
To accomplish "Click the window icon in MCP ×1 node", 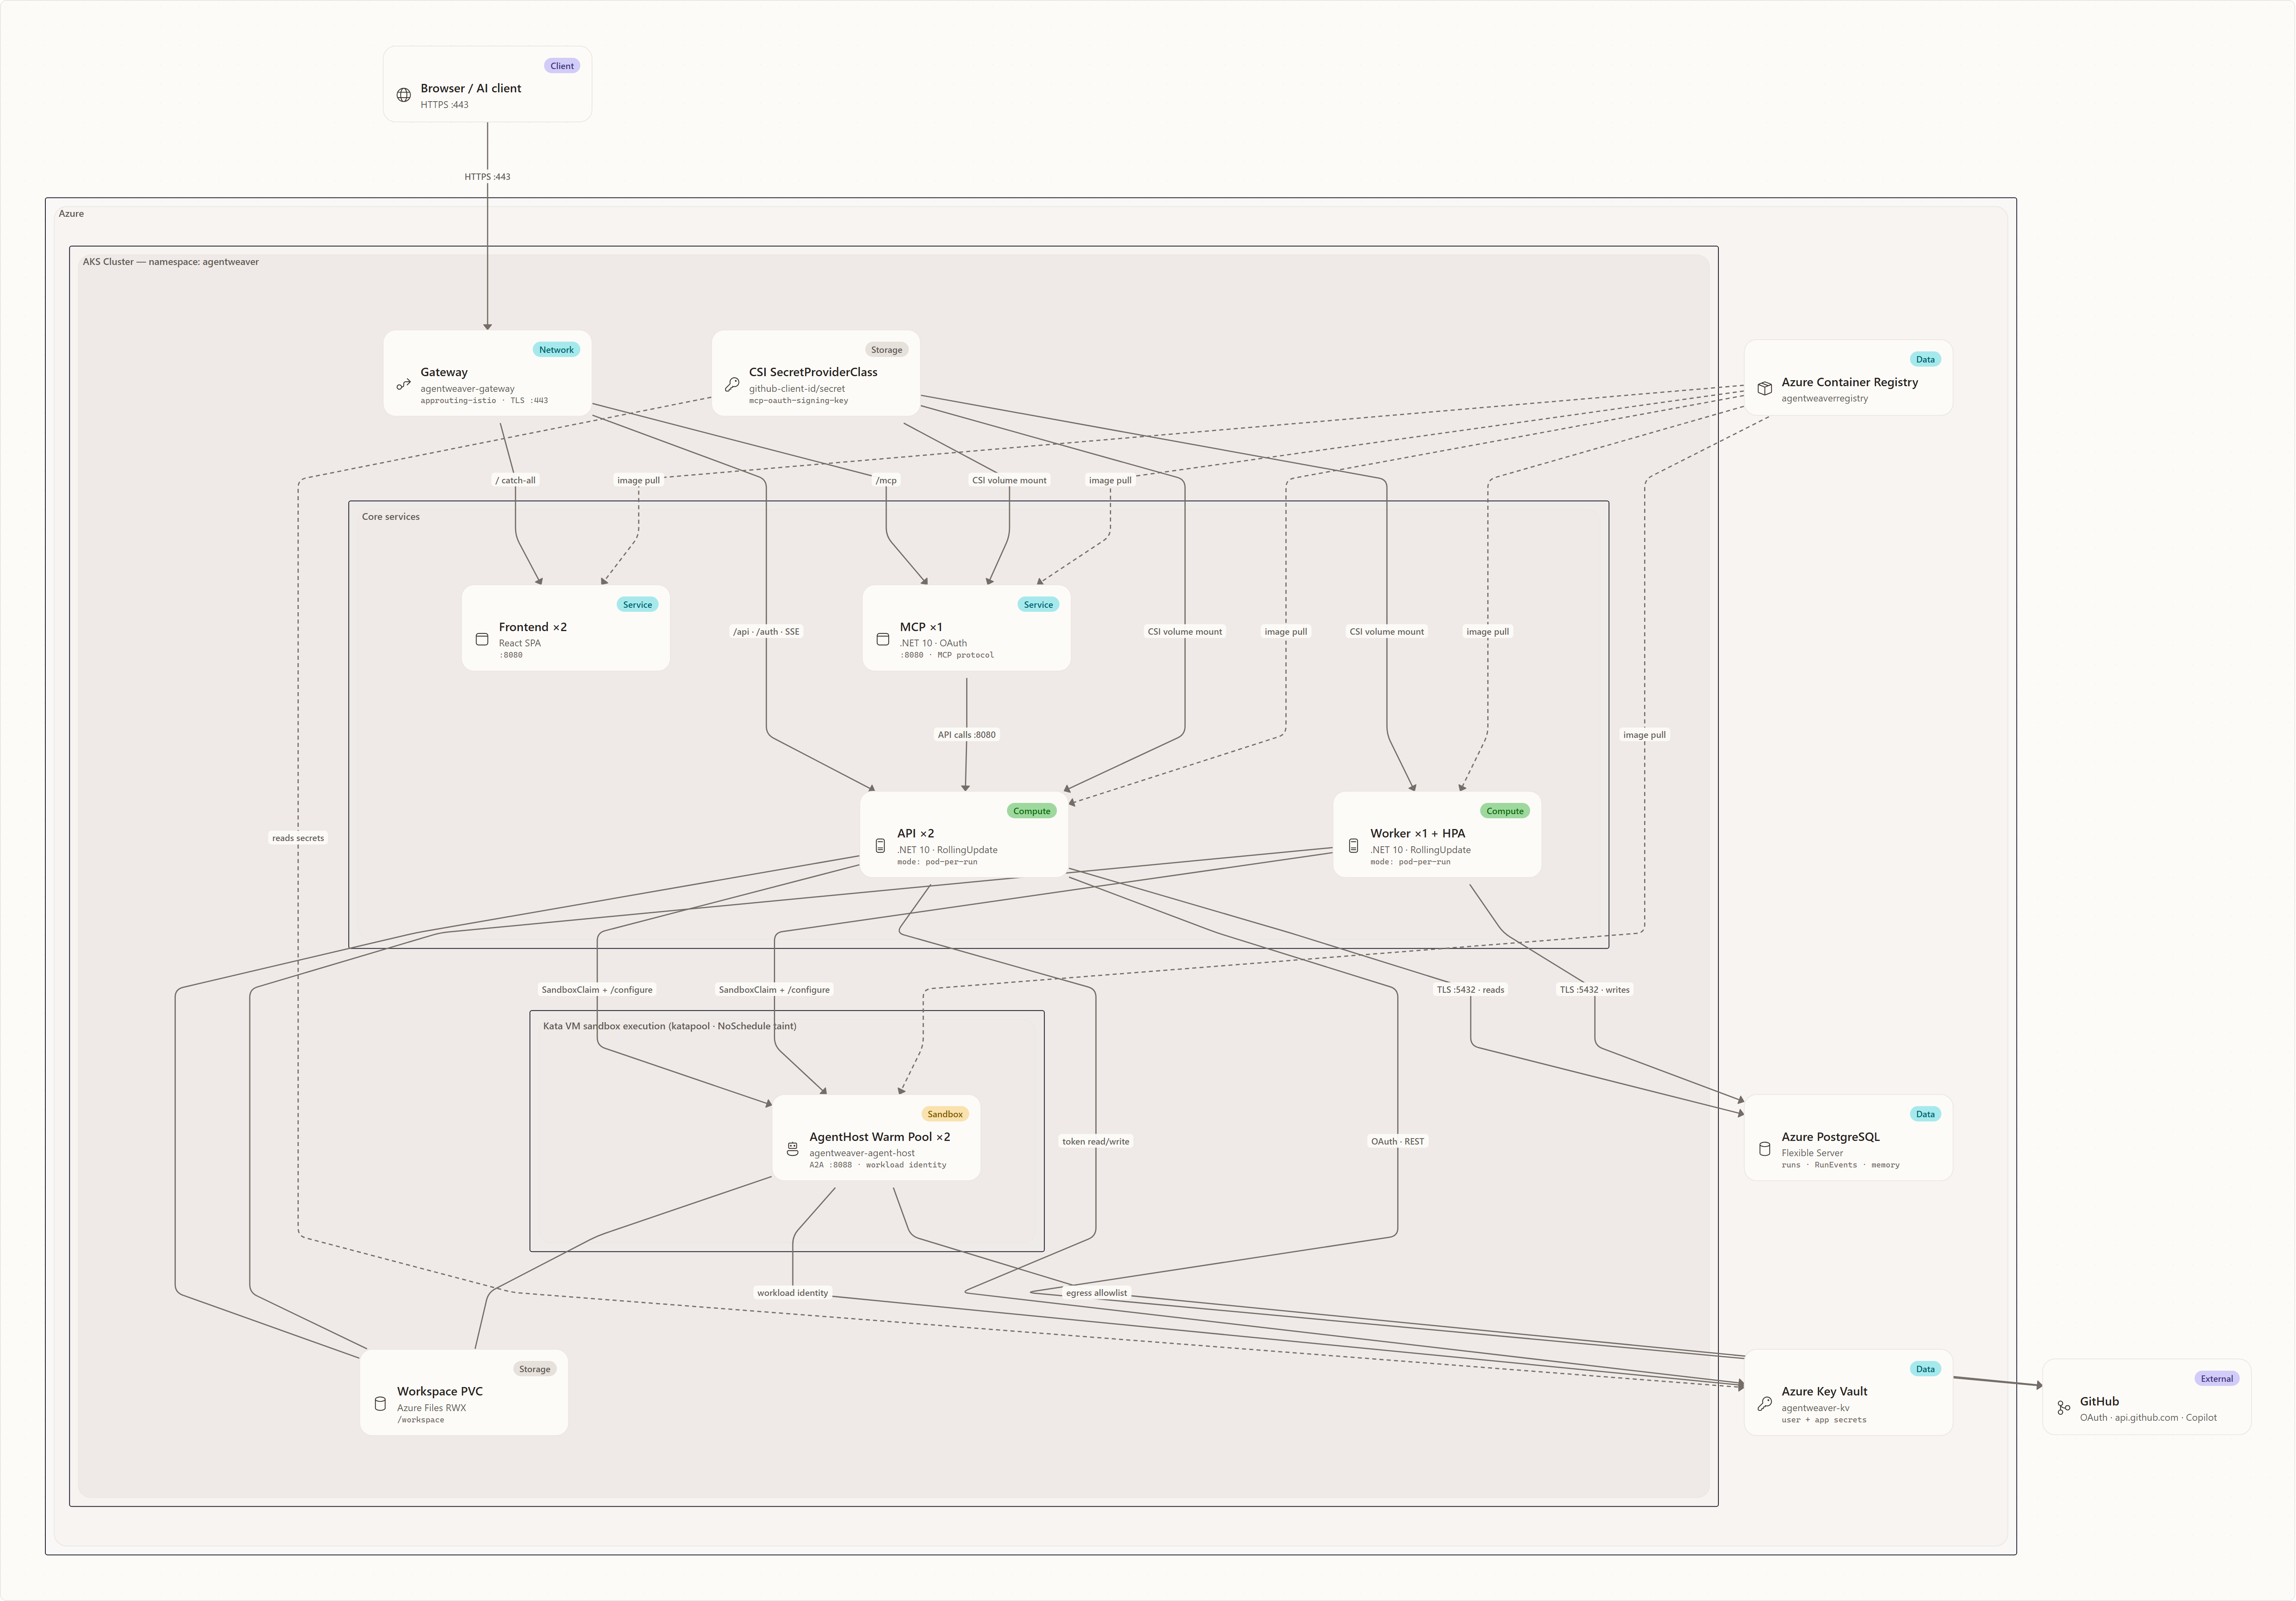I will pyautogui.click(x=883, y=639).
